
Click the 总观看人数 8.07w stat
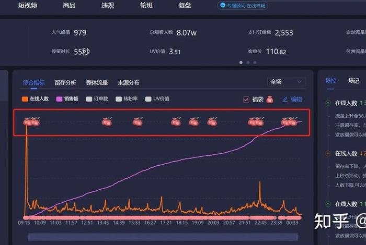[x=173, y=32]
